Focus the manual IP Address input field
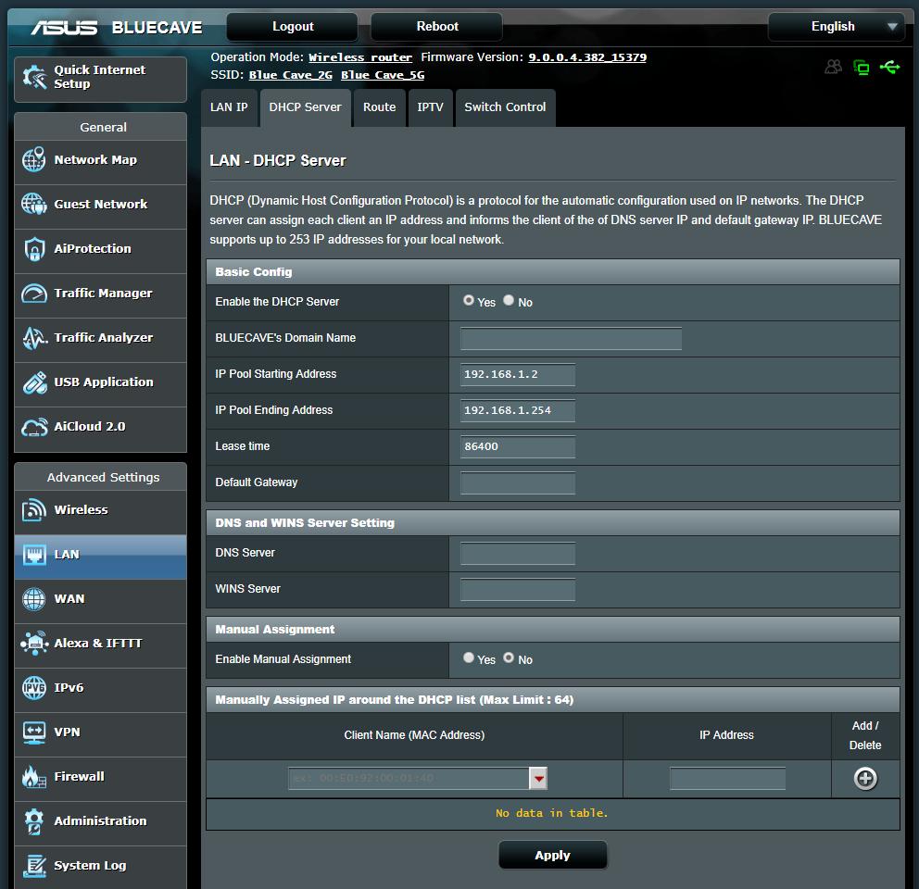Viewport: 919px width, 889px height. click(727, 778)
